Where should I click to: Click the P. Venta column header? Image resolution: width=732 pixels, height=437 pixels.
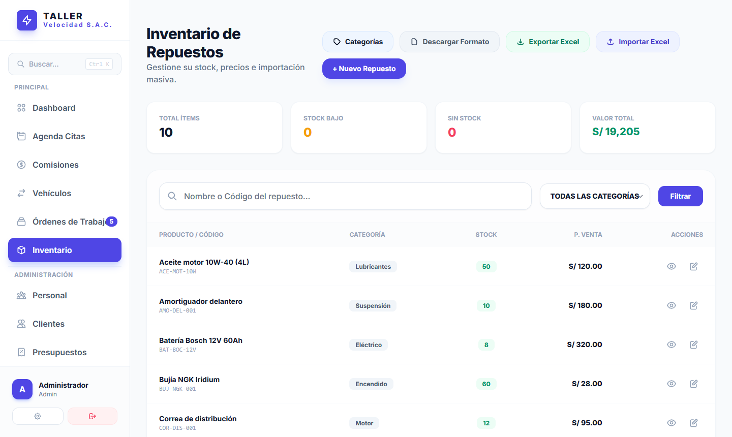click(x=588, y=235)
